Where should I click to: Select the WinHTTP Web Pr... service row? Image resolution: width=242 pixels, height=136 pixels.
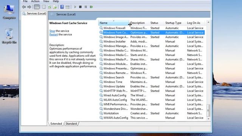coord(152,91)
